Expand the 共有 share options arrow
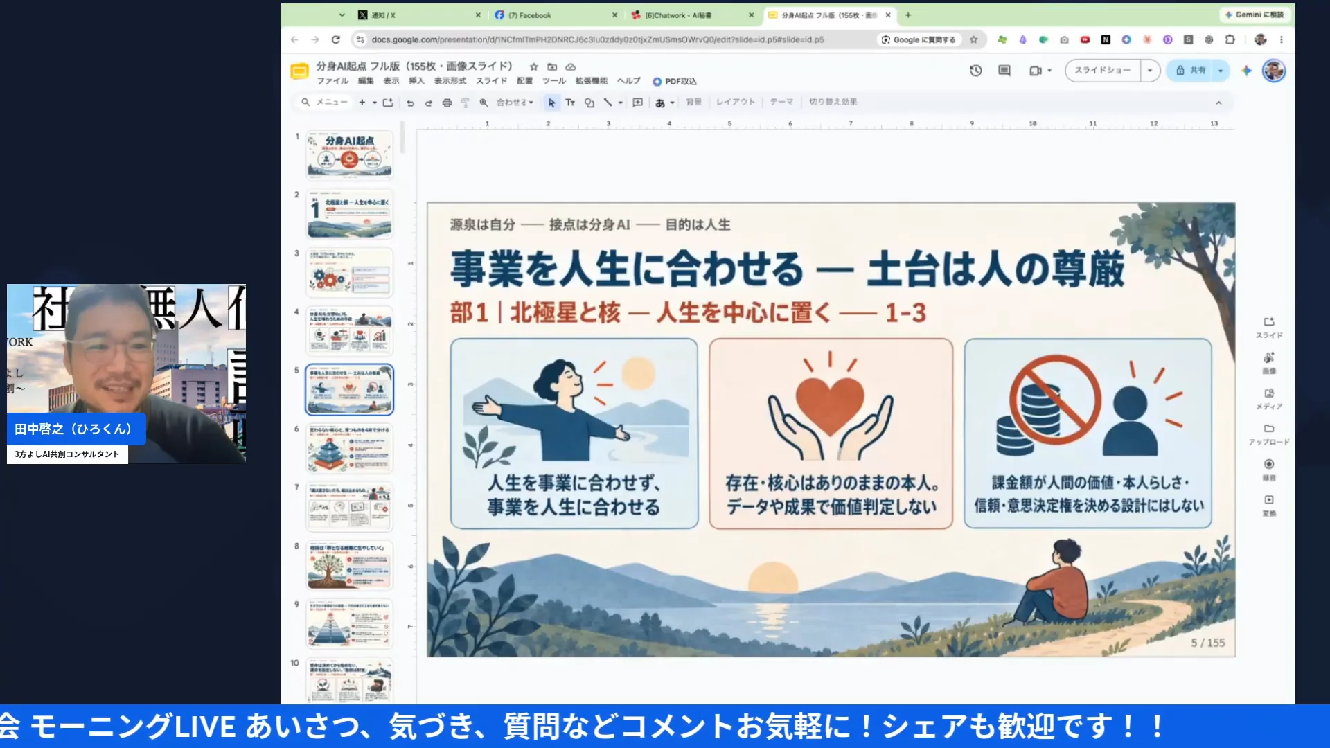 point(1221,71)
